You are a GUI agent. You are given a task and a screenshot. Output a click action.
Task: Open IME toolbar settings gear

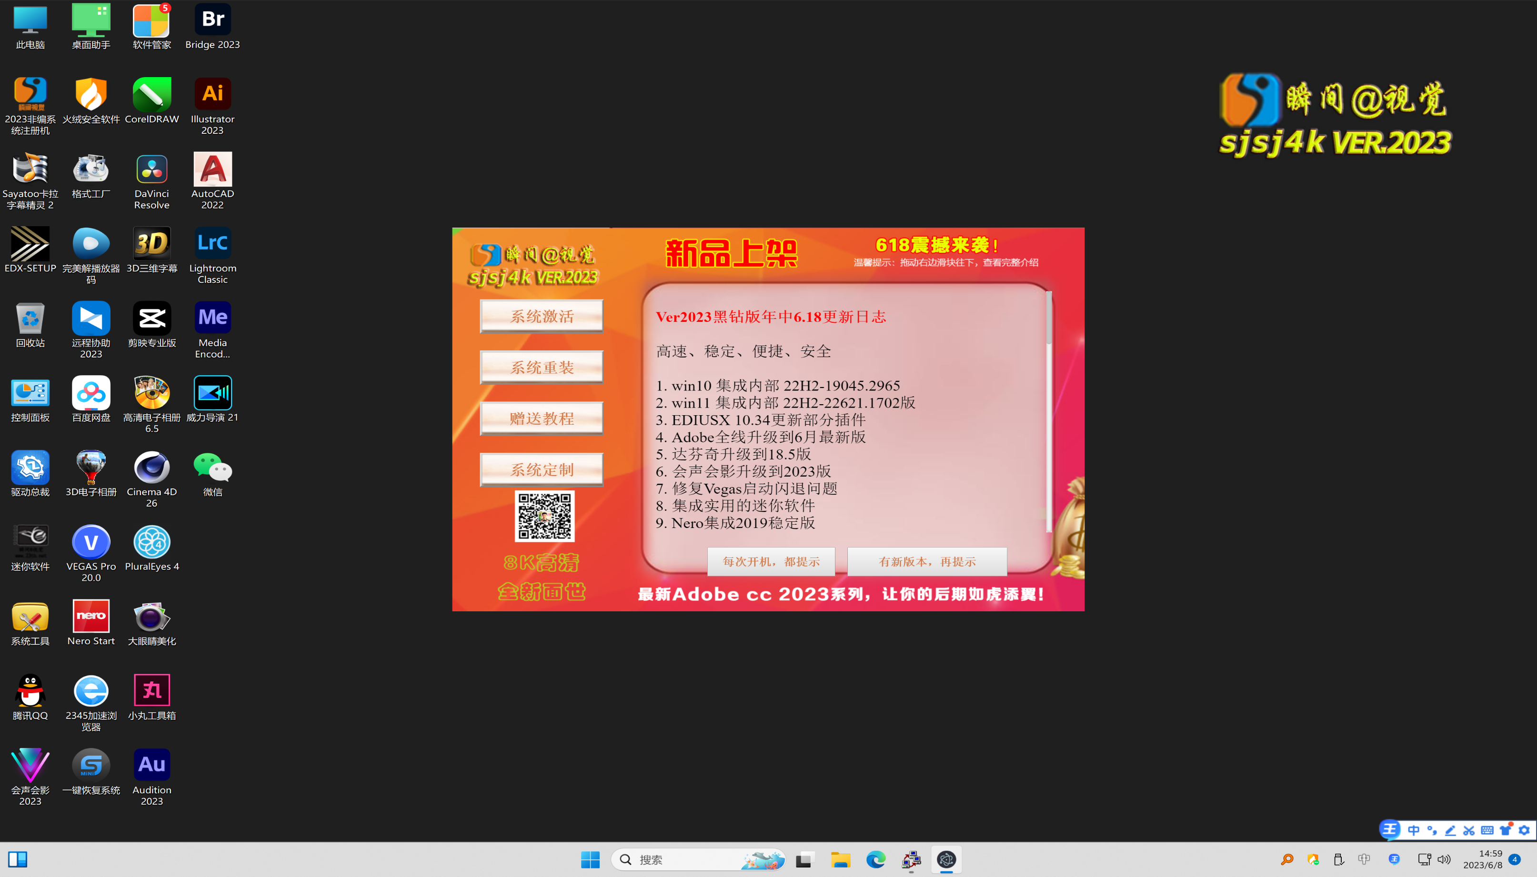pyautogui.click(x=1524, y=831)
